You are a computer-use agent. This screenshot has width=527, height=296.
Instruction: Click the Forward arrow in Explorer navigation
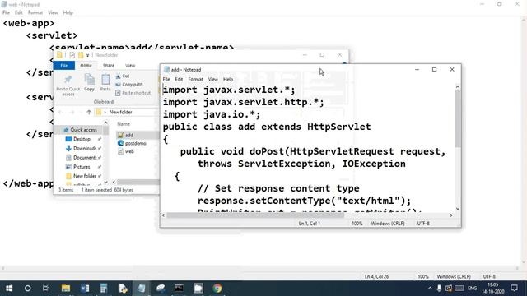coord(72,112)
